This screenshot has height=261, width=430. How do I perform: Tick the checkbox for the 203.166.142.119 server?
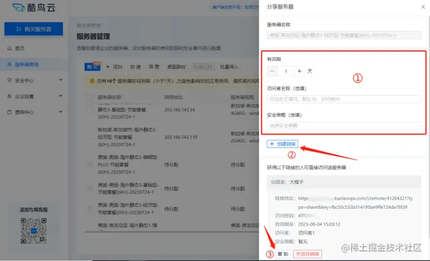pos(89,137)
